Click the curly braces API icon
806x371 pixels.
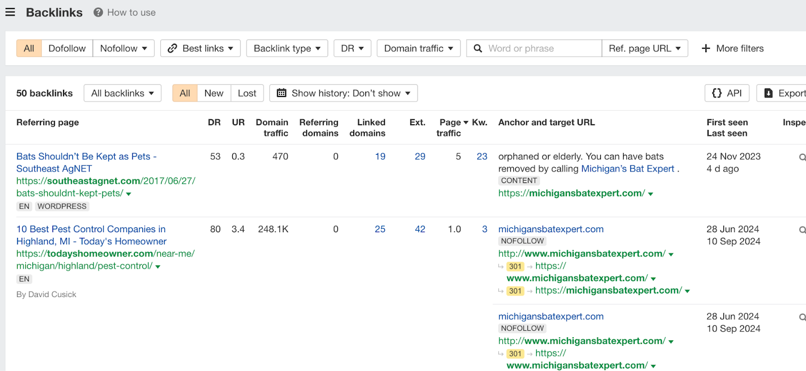[717, 93]
